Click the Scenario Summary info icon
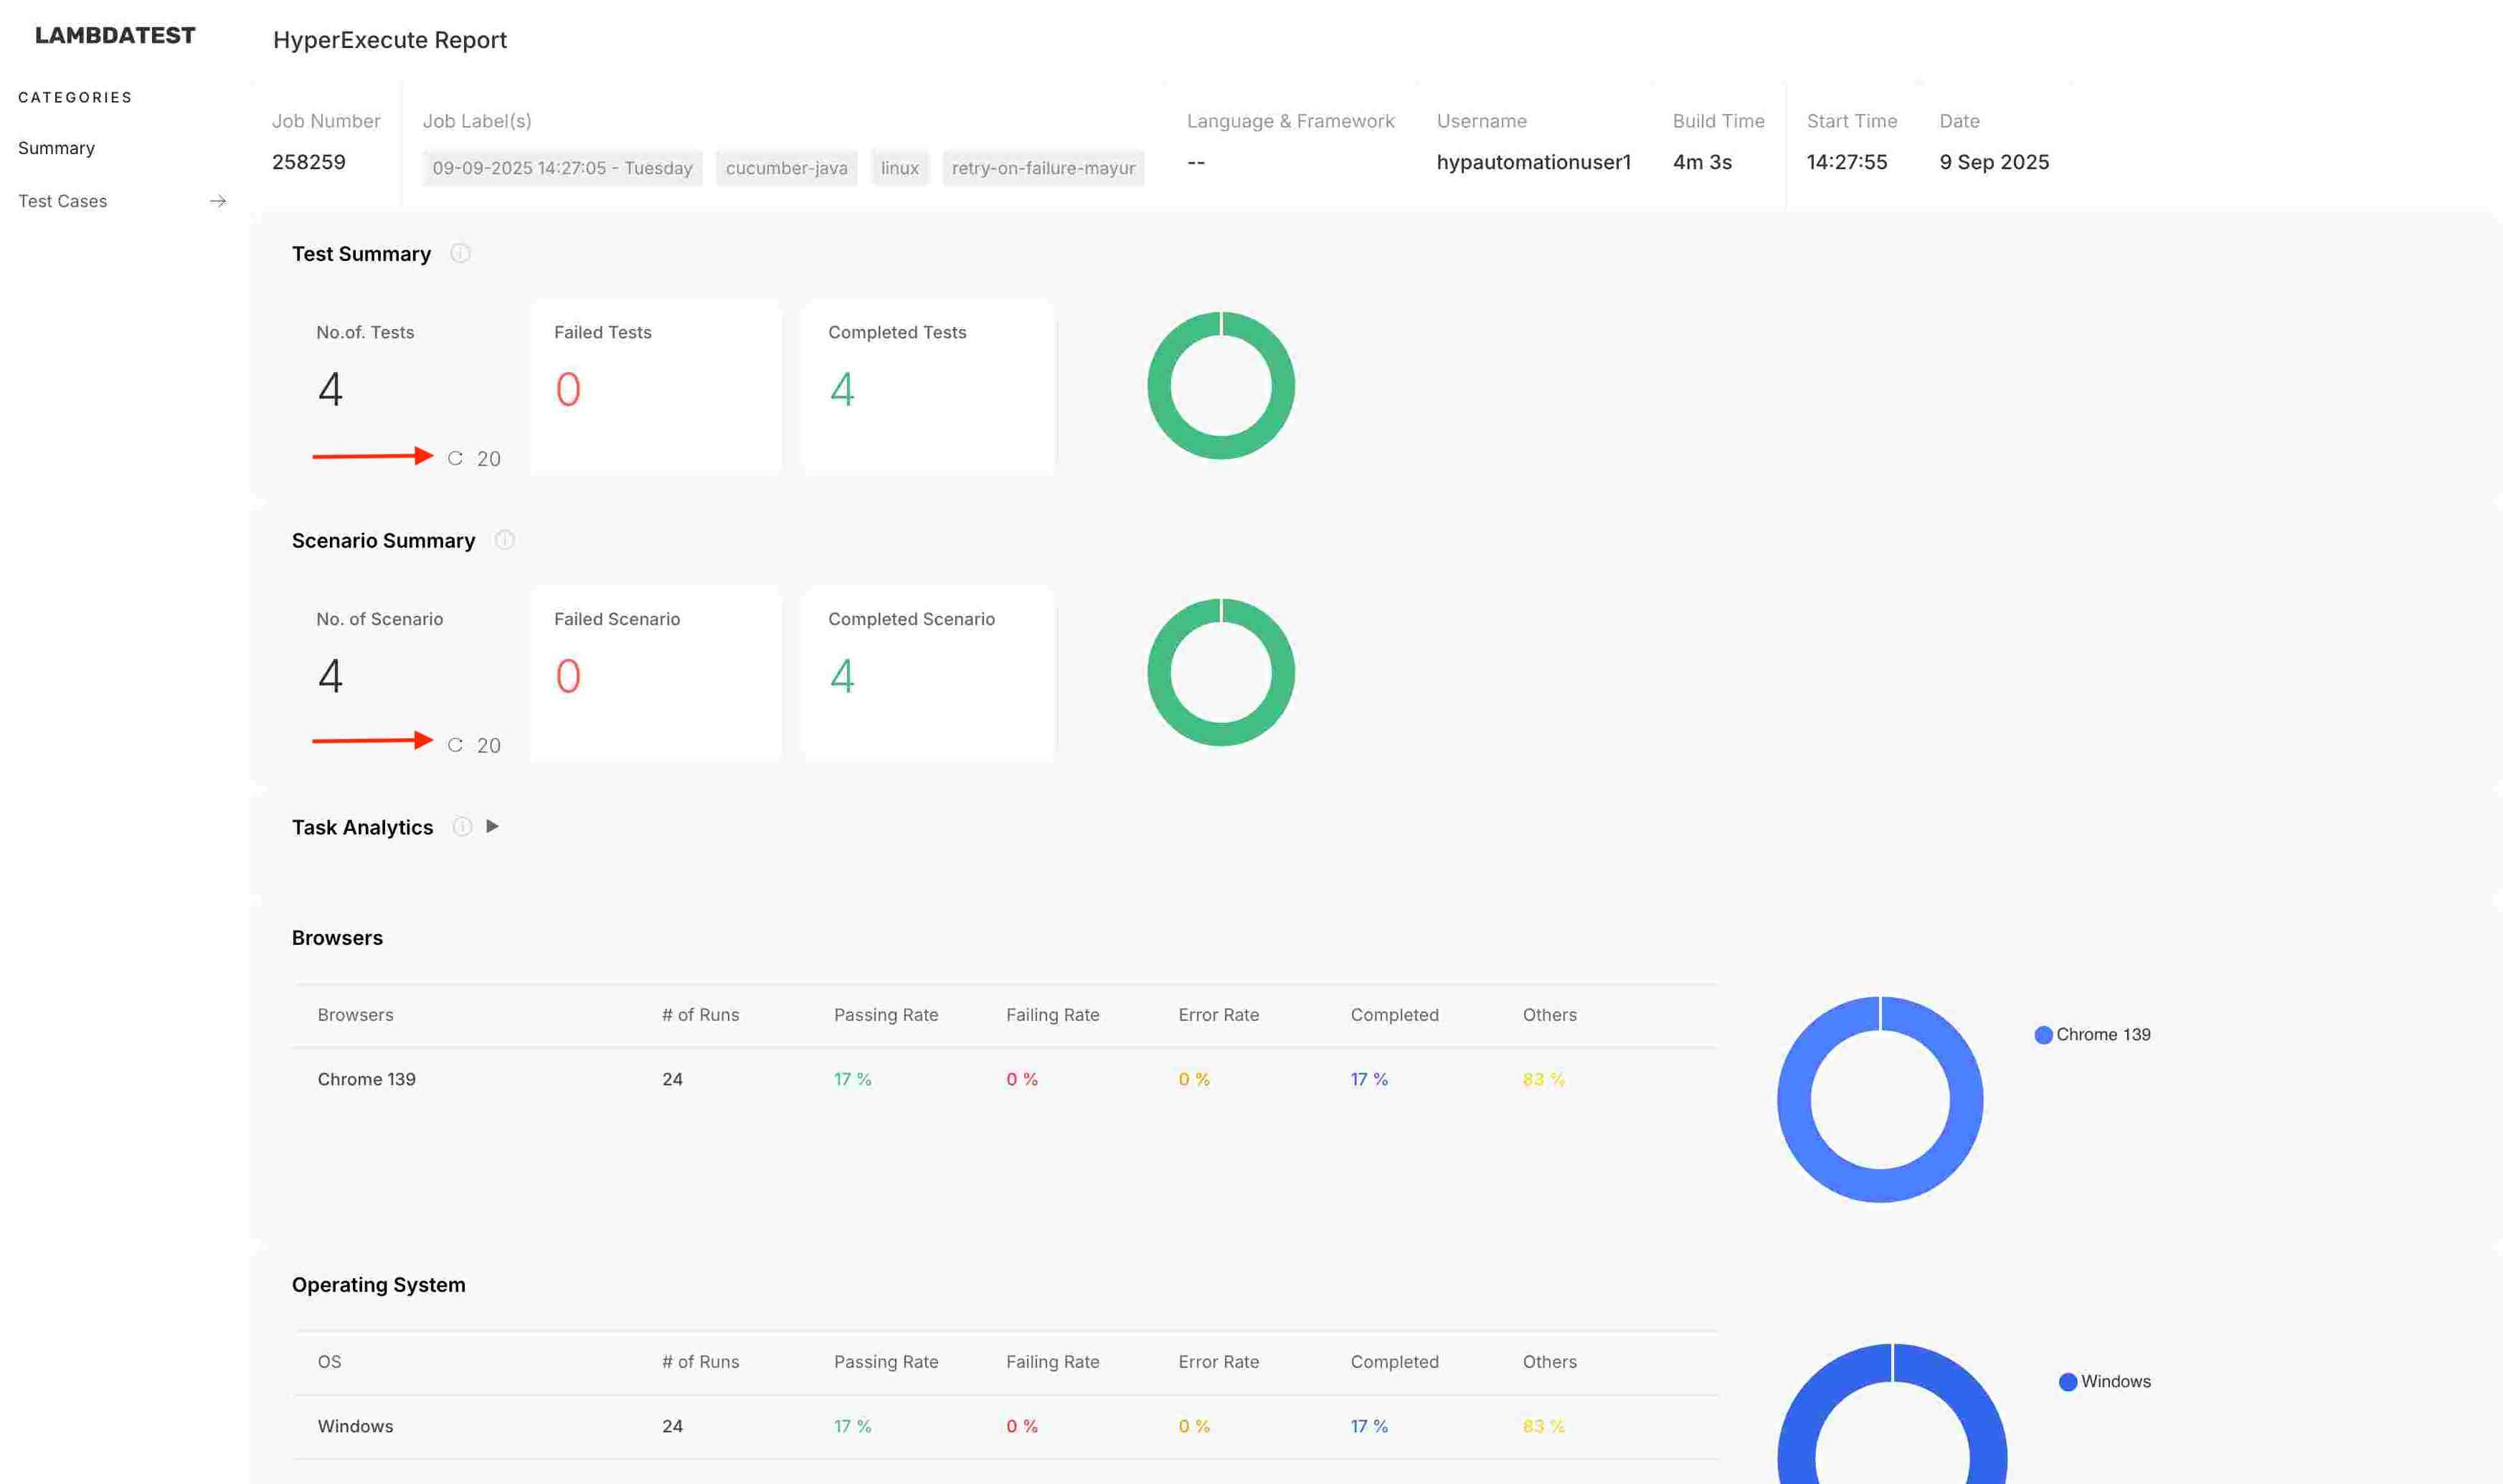This screenshot has height=1484, width=2503. (x=504, y=540)
